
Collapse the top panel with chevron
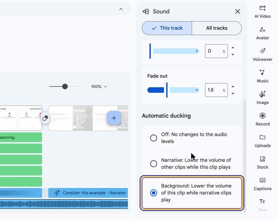(x=121, y=9)
